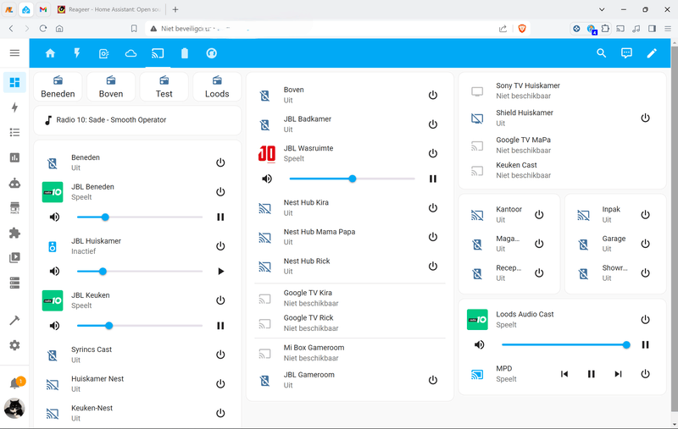
Task: Click the Beneden radio button card
Action: (58, 87)
